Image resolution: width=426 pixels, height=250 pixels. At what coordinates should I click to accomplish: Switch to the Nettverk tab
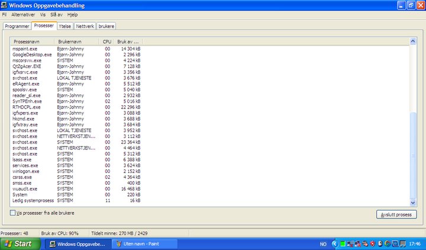[x=85, y=27]
